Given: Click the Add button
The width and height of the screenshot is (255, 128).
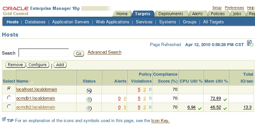Looking at the screenshot, I should [60, 65].
